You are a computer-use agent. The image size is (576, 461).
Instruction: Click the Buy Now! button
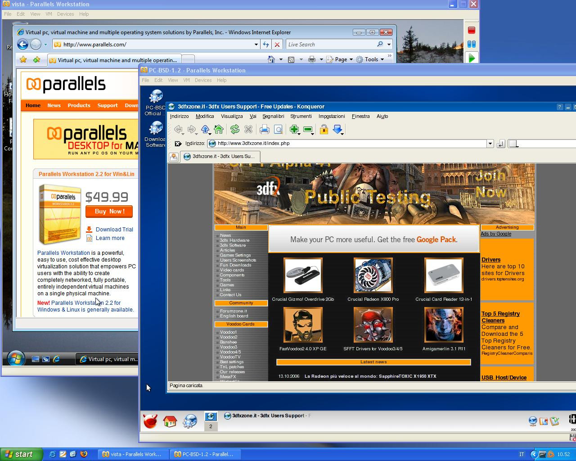pyautogui.click(x=109, y=212)
